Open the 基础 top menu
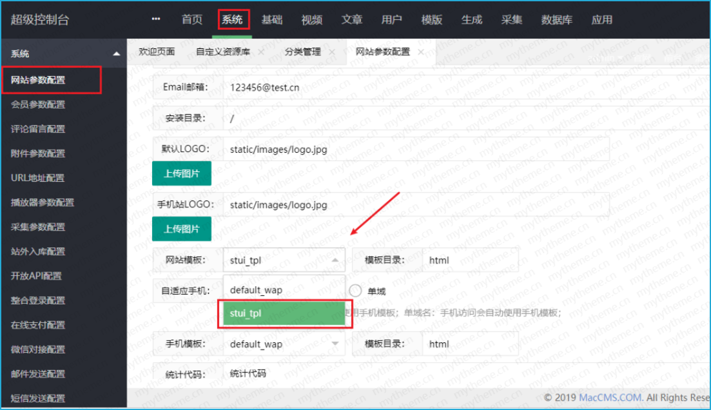 pos(272,19)
